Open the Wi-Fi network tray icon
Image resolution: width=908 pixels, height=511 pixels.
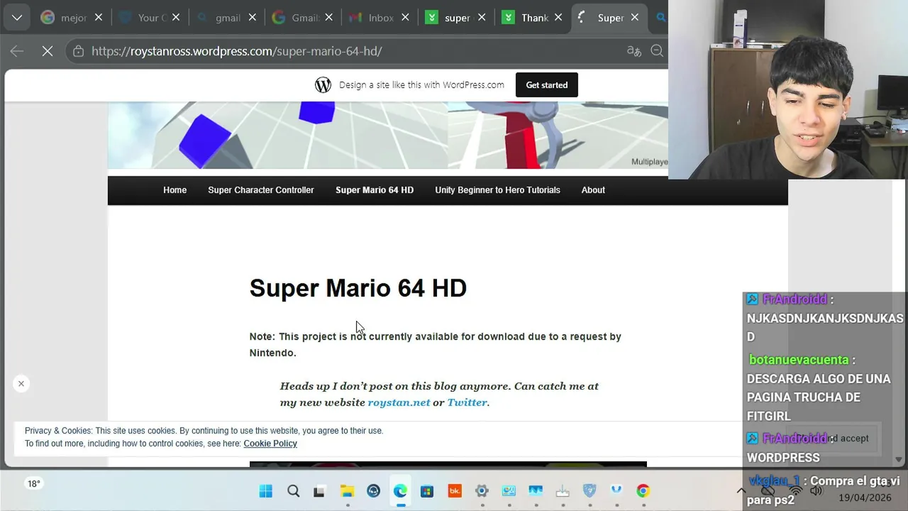click(x=796, y=490)
